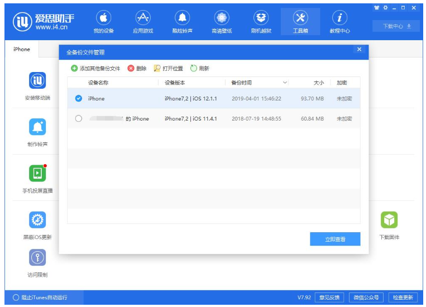Viewport: 426px width, 307px height.
Task: Click 立即查看 button
Action: tap(335, 239)
